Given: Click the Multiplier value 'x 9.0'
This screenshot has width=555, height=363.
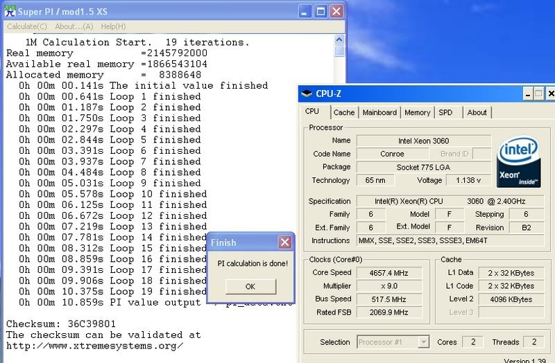Looking at the screenshot, I should click(x=389, y=286).
